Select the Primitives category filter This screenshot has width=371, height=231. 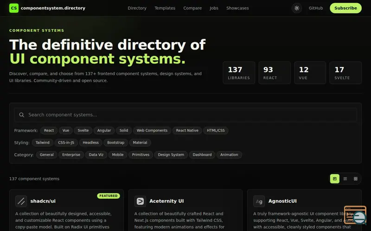[141, 155]
